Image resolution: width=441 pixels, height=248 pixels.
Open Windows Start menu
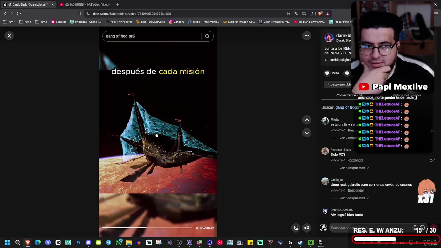pos(7,242)
